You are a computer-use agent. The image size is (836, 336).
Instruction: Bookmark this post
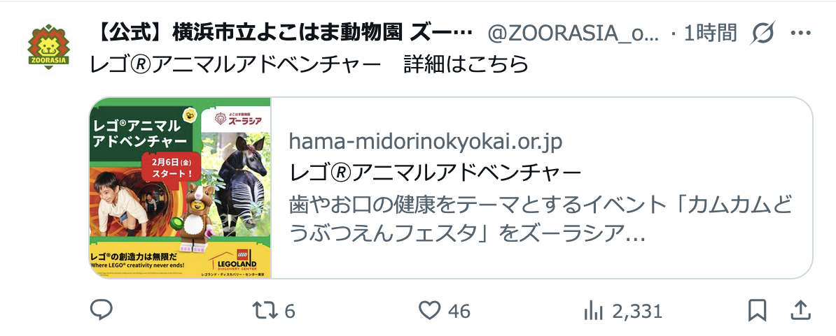tap(757, 310)
